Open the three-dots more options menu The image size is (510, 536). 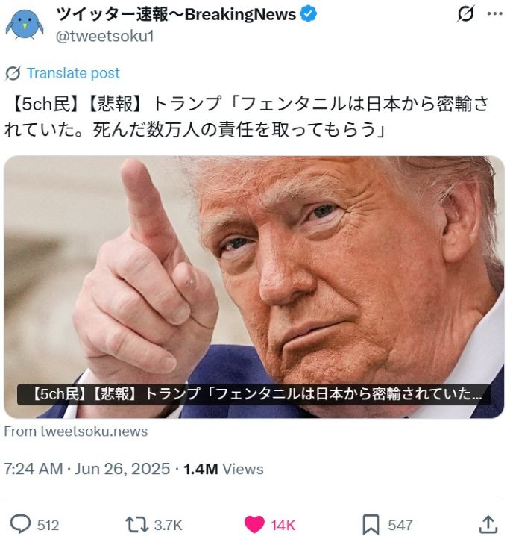[x=494, y=14]
